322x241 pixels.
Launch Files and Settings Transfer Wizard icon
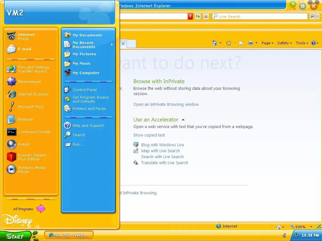11,69
